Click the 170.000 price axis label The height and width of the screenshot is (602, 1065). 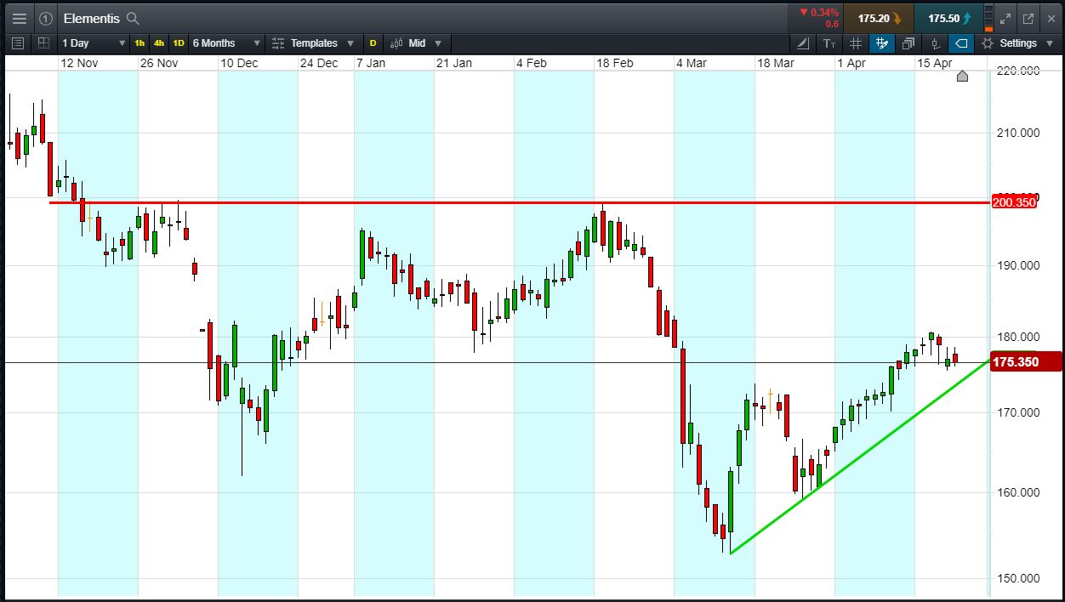[x=1017, y=412]
